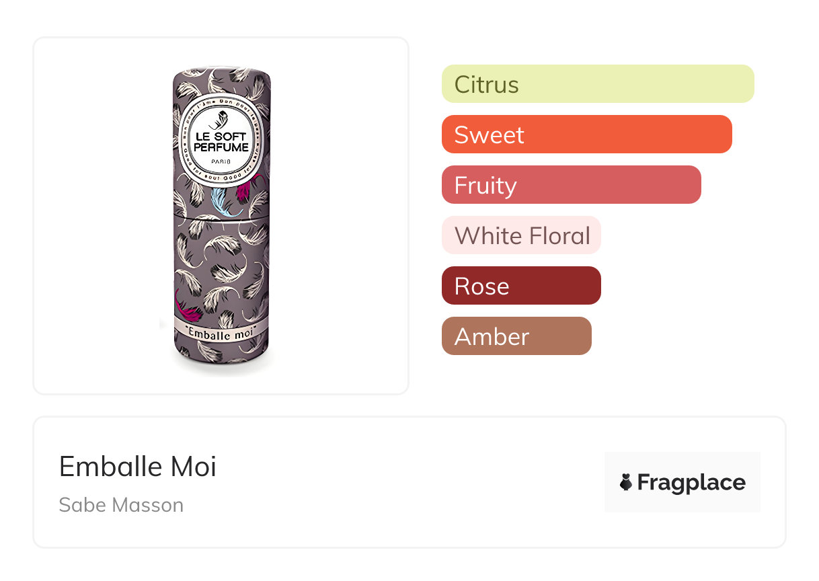Click the Fragplace perfume bottle logo icon
Image resolution: width=819 pixels, height=581 pixels.
(x=627, y=482)
